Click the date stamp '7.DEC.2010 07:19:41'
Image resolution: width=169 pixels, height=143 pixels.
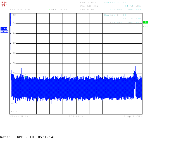pos(34,137)
